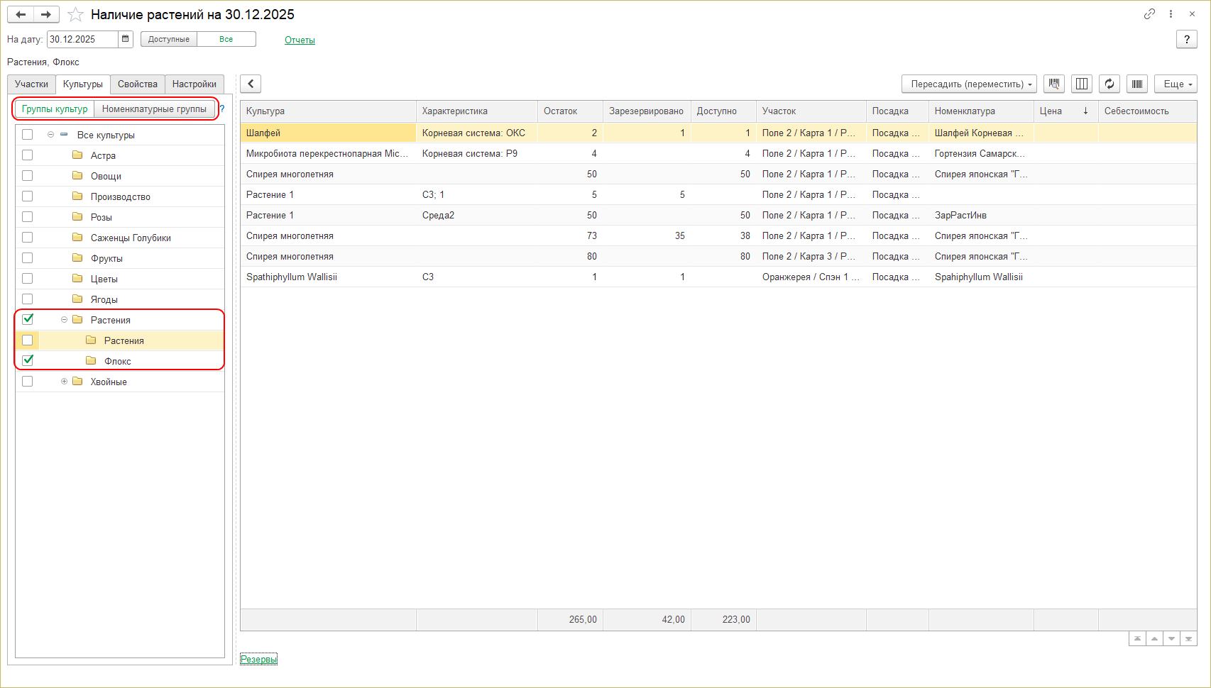The height and width of the screenshot is (688, 1211).
Task: Switch to the Участки tab
Action: coord(32,84)
